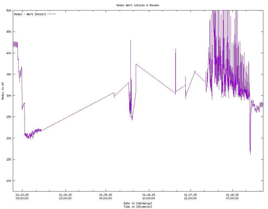This screenshot has height=209, width=268.
Task: Click the y-axis value 400
Action: 9,53
